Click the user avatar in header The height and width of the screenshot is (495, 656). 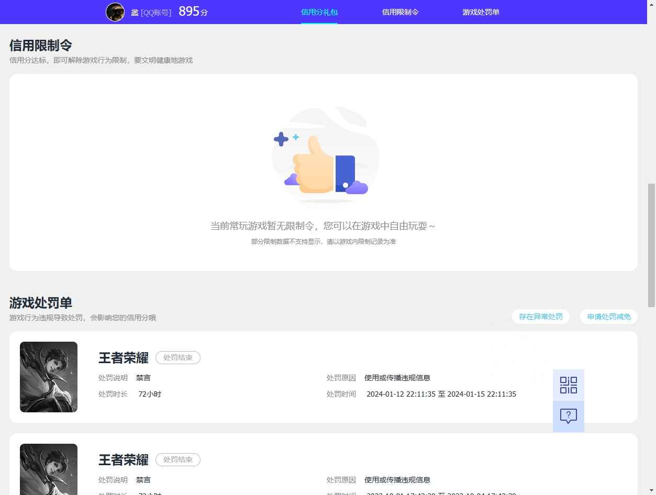point(115,12)
